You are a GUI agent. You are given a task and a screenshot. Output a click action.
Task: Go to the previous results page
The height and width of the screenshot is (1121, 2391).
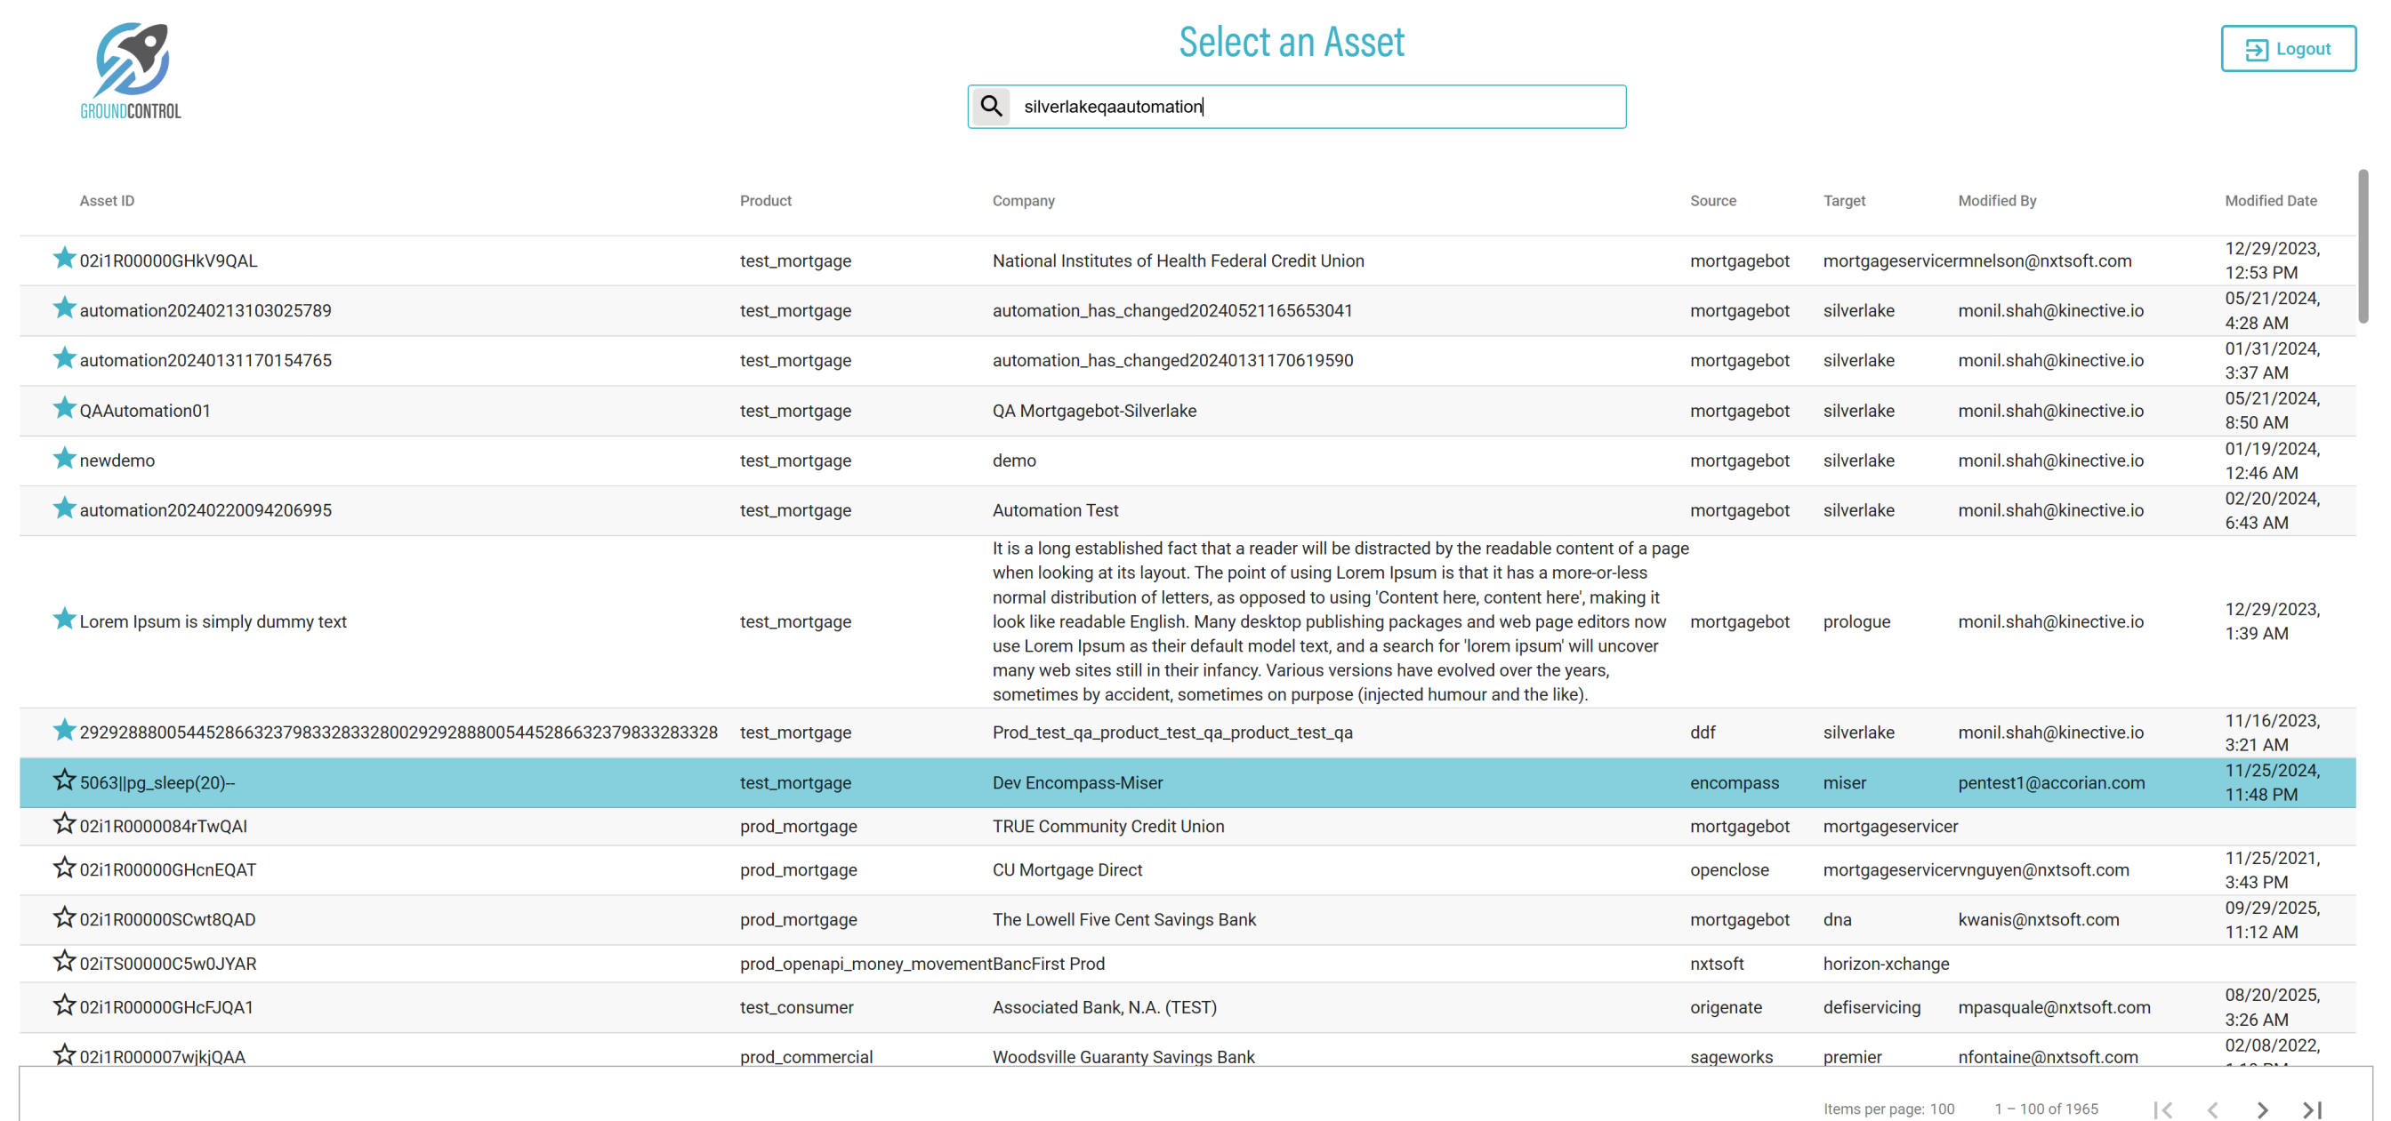2213,1109
